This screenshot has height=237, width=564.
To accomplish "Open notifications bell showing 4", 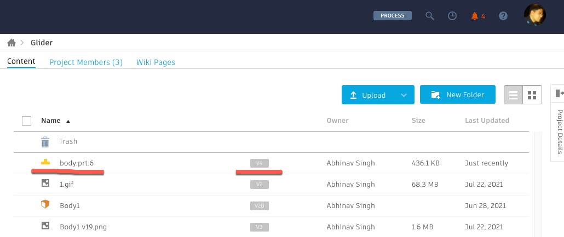I will coord(478,16).
